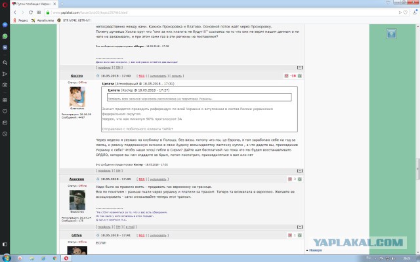Upvote the Glifyn post
This screenshot has height=262, width=420.
pos(300,235)
